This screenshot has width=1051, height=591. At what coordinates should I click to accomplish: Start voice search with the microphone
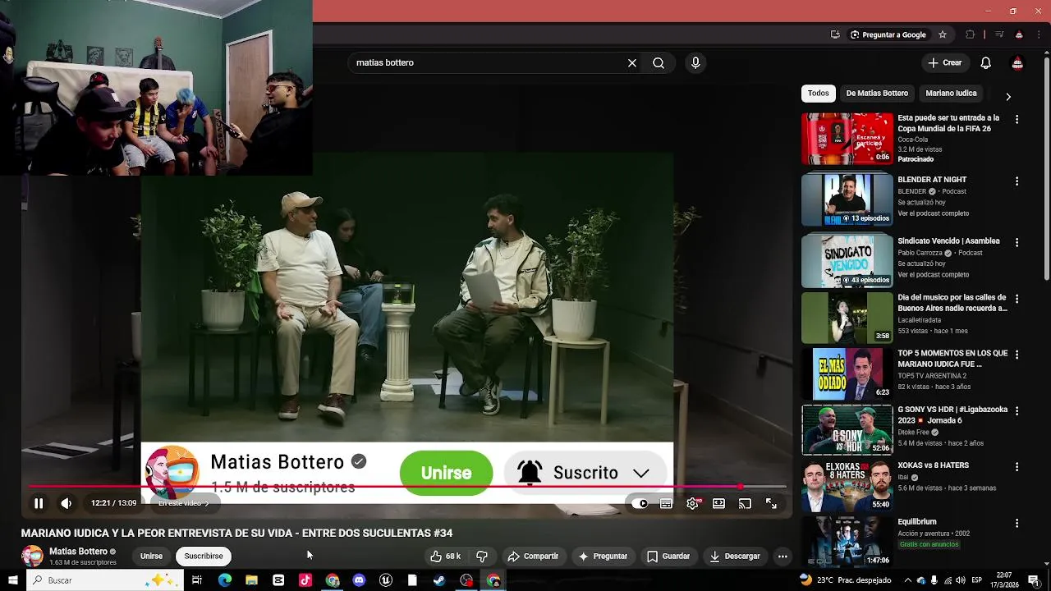point(695,62)
